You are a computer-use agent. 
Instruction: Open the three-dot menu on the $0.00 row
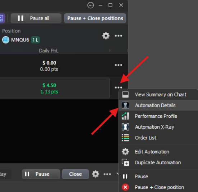coord(119,65)
